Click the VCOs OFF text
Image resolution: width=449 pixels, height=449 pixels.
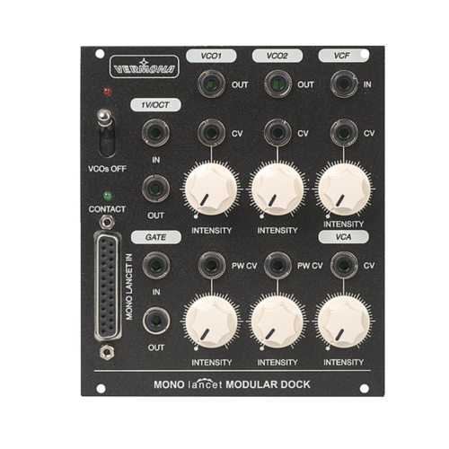pos(107,169)
